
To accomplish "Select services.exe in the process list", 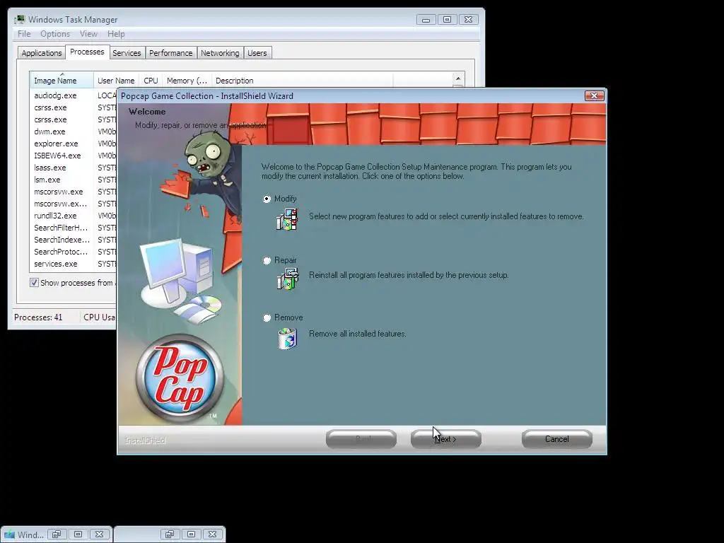I will [55, 264].
